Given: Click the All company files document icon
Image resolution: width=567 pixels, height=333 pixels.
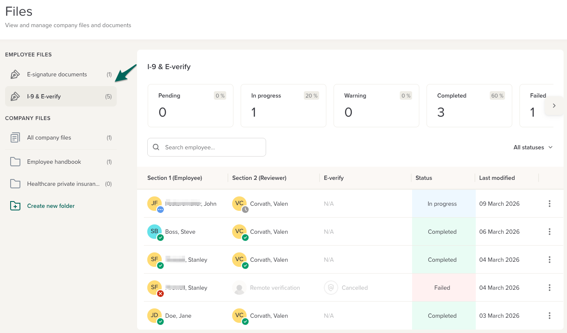Looking at the screenshot, I should [15, 138].
